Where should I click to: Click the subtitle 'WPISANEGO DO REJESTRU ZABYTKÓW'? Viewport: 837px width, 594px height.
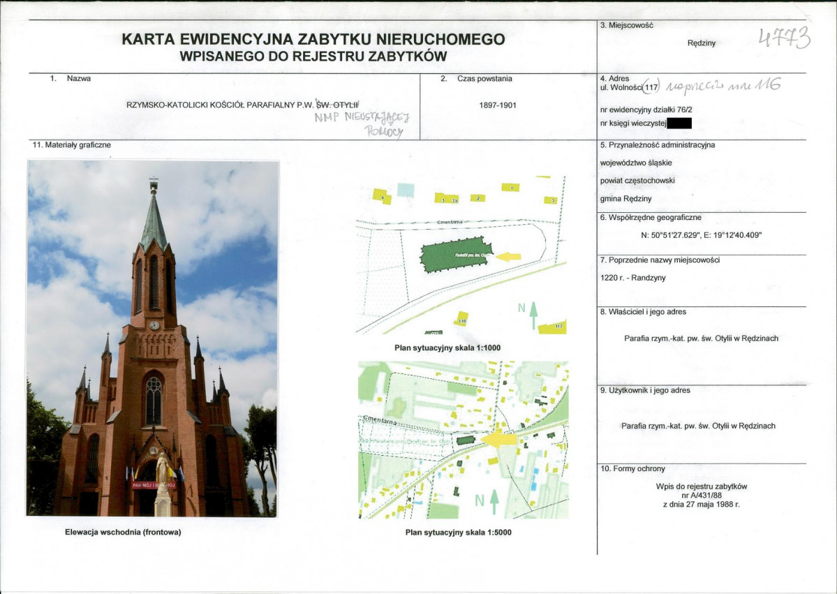click(x=313, y=56)
